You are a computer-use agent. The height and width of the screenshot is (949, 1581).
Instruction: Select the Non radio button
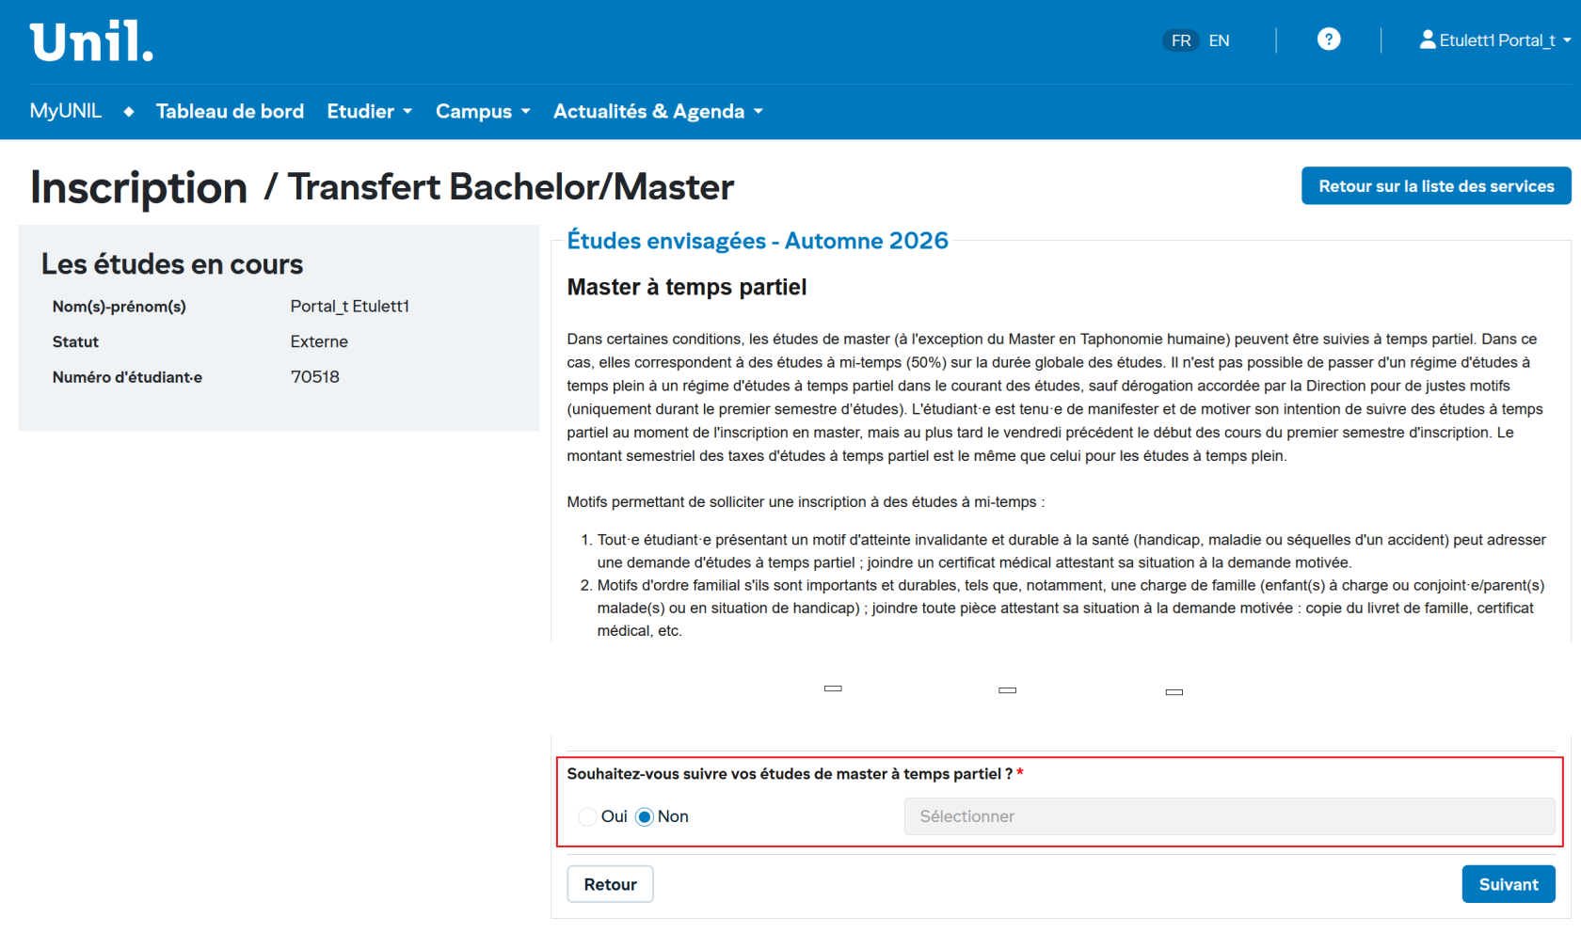tap(645, 816)
